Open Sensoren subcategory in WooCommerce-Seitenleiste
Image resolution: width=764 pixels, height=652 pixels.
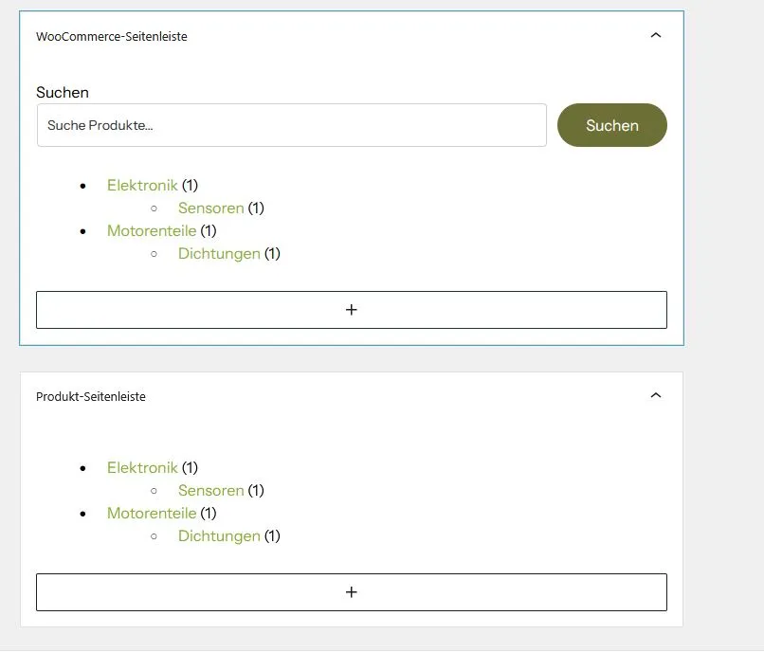coord(211,208)
